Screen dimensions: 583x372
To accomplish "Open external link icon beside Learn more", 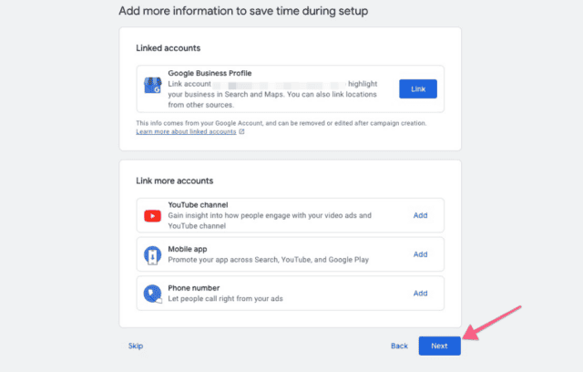I will point(241,131).
